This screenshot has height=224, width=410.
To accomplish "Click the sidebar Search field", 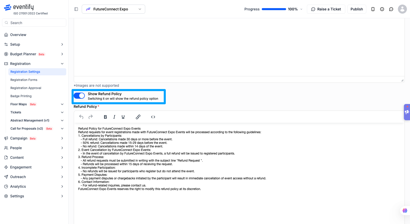I will point(34,23).
